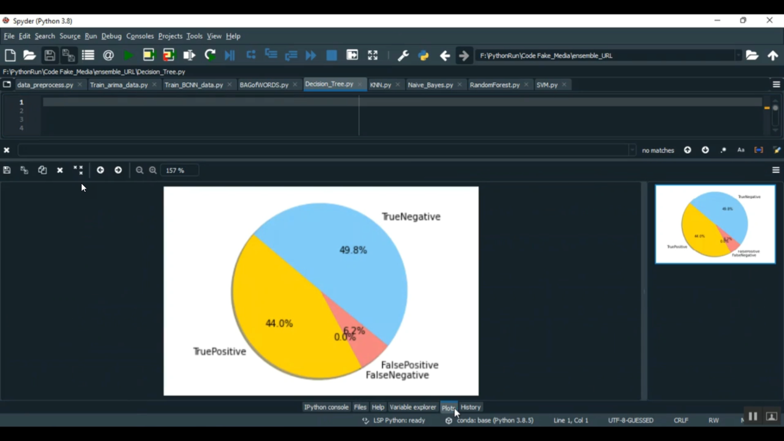Find the previous match
The image size is (784, 441).
(x=688, y=150)
